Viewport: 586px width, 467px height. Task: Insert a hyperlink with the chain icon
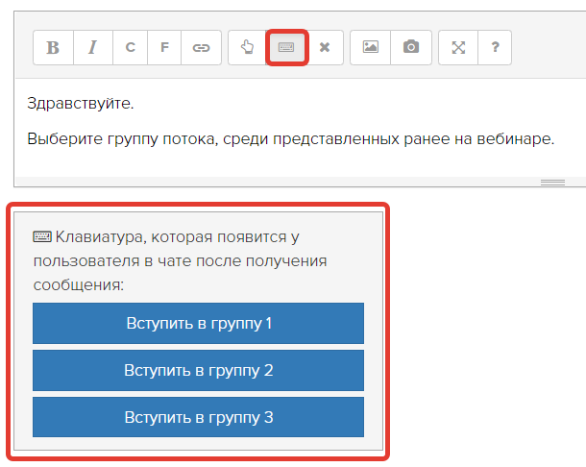coord(201,47)
